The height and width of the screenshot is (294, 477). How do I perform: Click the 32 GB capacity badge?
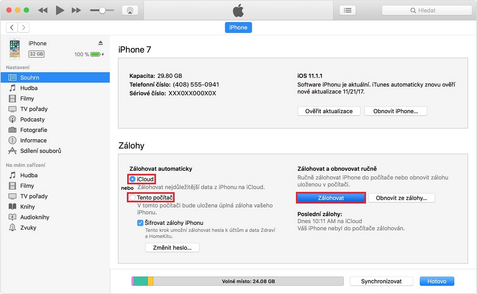(37, 54)
